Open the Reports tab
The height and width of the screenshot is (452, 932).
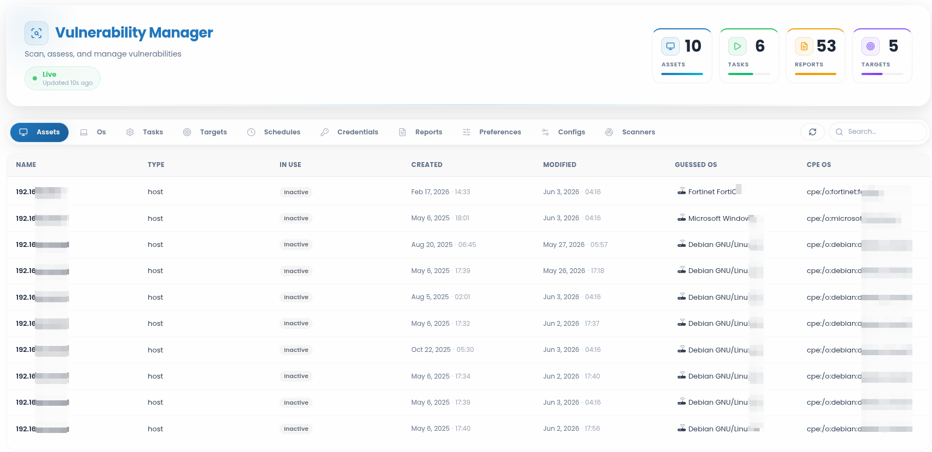tap(420, 132)
